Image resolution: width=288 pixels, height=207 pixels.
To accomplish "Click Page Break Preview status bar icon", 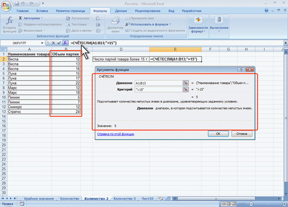I will coord(234,204).
